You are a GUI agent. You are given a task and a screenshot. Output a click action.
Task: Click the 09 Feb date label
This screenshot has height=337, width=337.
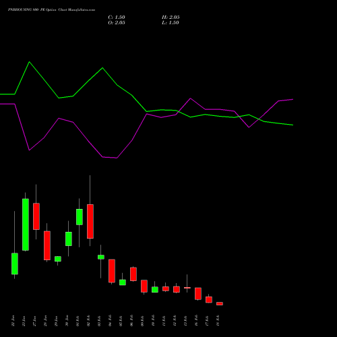tap(142, 321)
